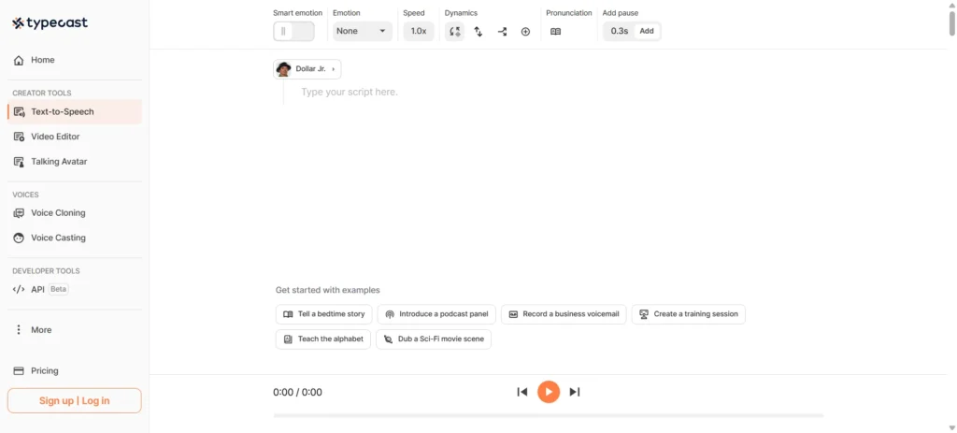The width and height of the screenshot is (957, 433).
Task: Choose the 'Introduce a podcast panel' example
Action: [437, 314]
